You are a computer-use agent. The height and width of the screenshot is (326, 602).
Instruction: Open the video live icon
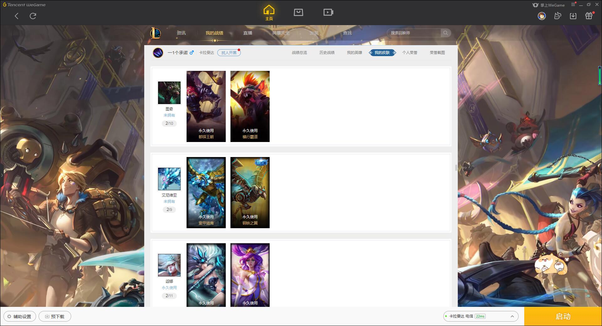click(328, 12)
